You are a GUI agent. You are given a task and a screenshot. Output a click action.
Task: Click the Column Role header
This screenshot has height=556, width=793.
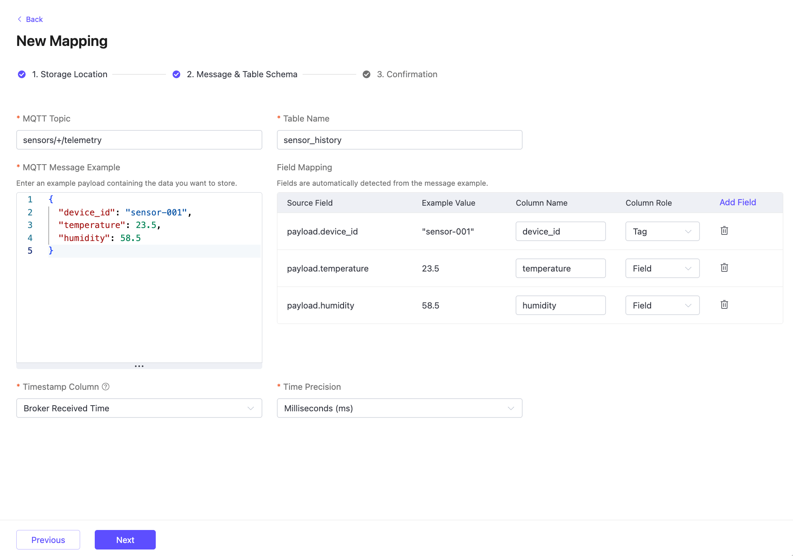click(649, 203)
